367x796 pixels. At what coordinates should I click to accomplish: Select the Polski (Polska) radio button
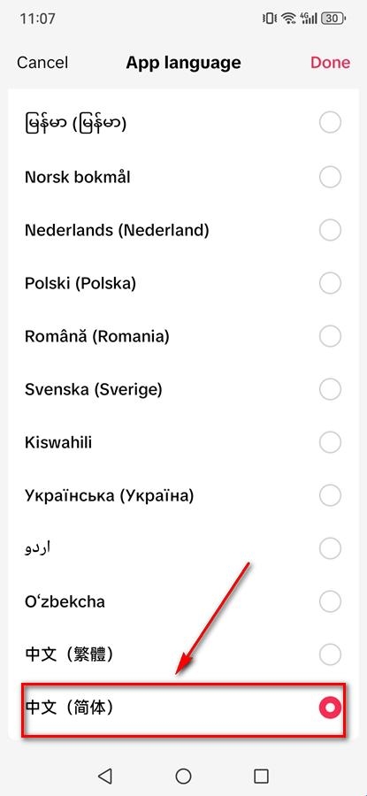330,283
